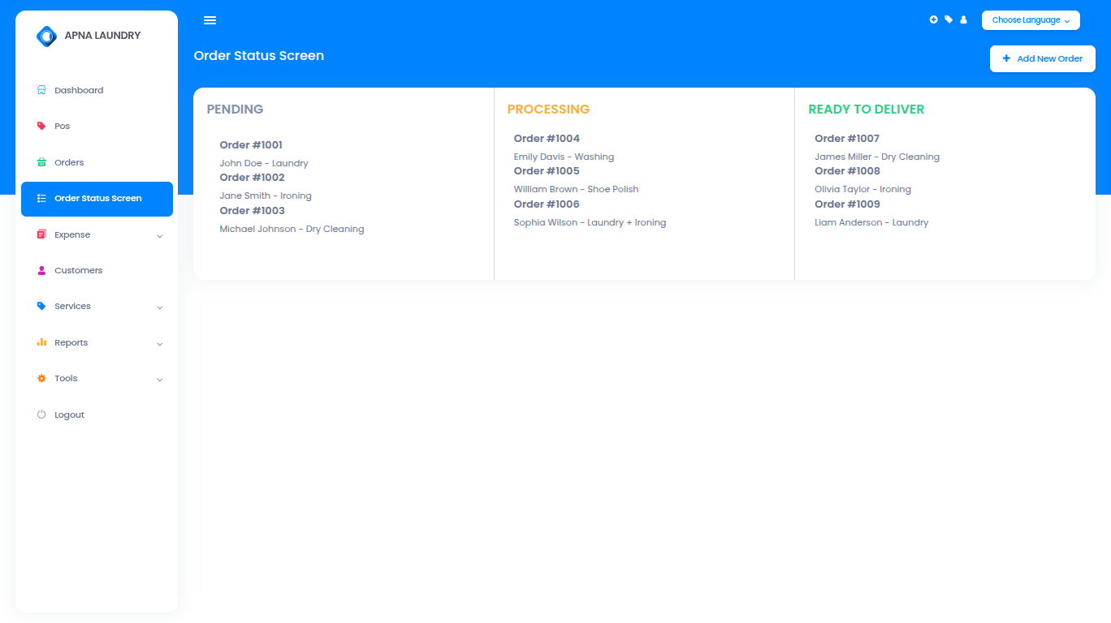Expand the Expense menu chevron

[159, 234]
